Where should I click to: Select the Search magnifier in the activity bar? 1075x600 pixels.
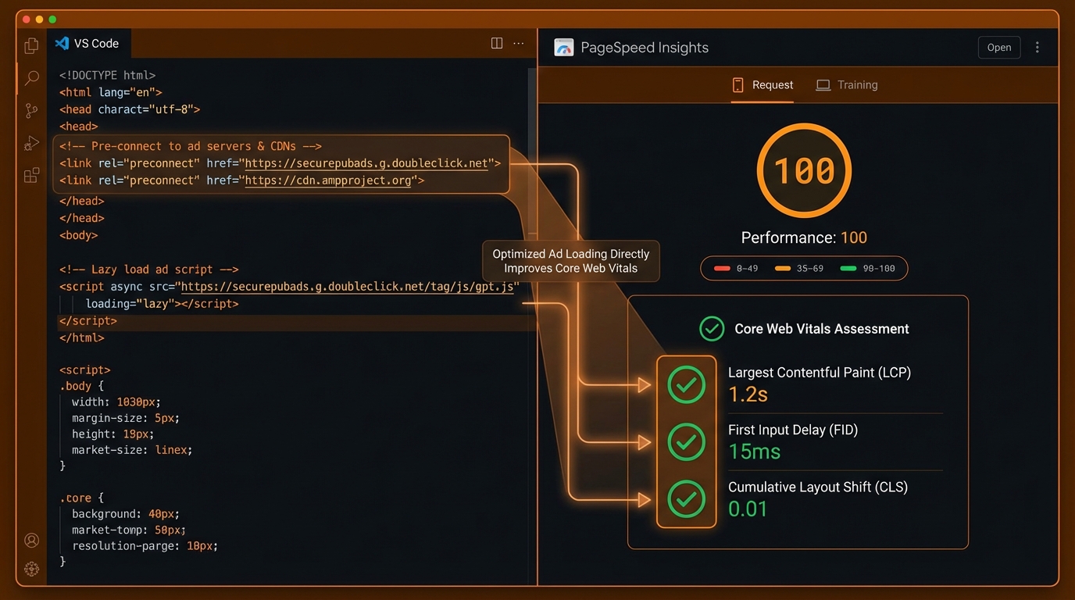(30, 78)
